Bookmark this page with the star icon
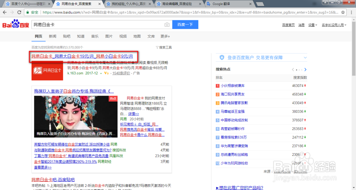356x190 pixels. (x=343, y=12)
